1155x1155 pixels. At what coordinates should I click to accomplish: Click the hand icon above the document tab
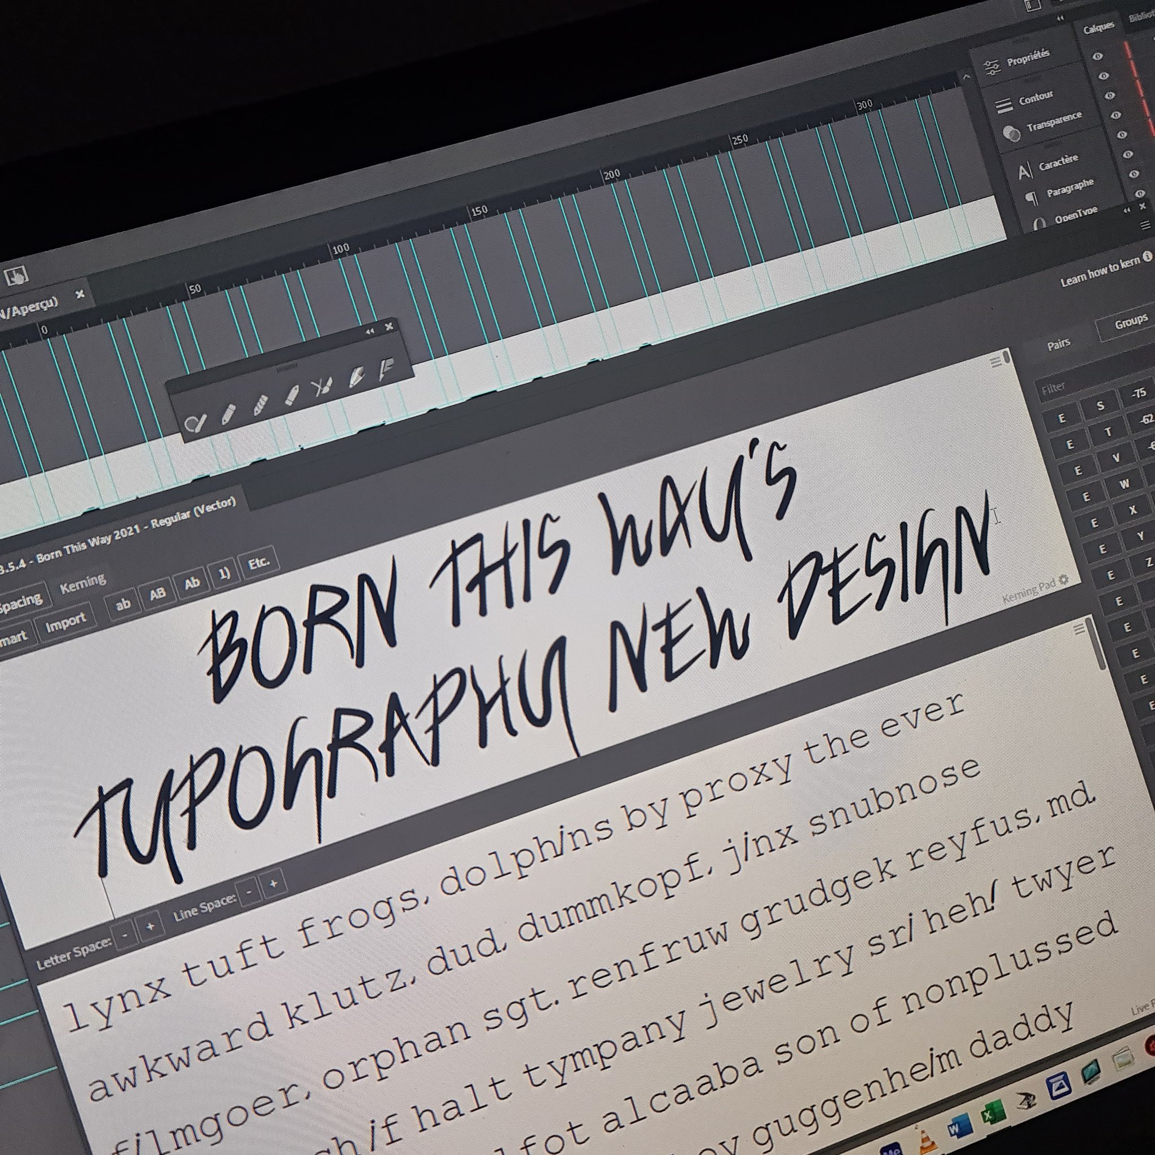click(16, 276)
